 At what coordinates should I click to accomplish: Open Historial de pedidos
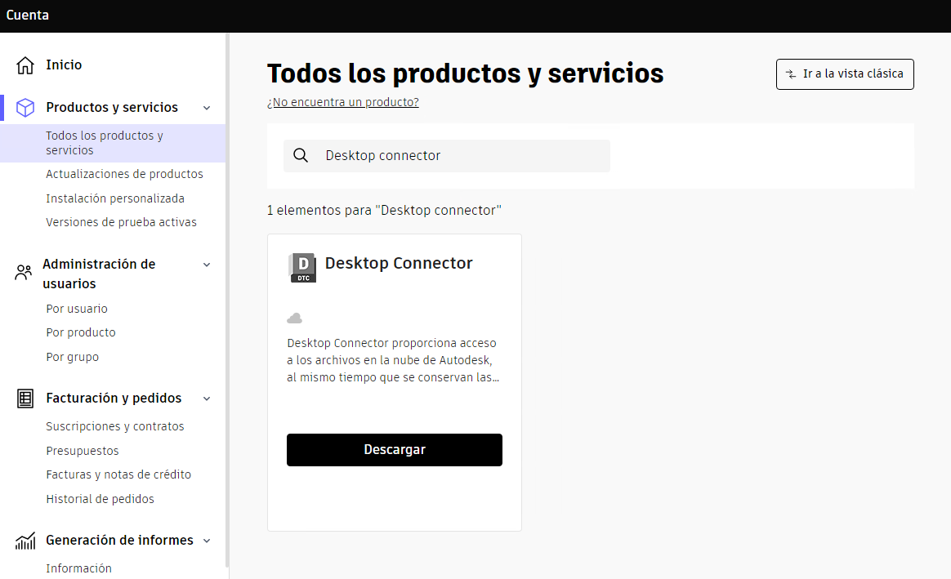point(100,499)
